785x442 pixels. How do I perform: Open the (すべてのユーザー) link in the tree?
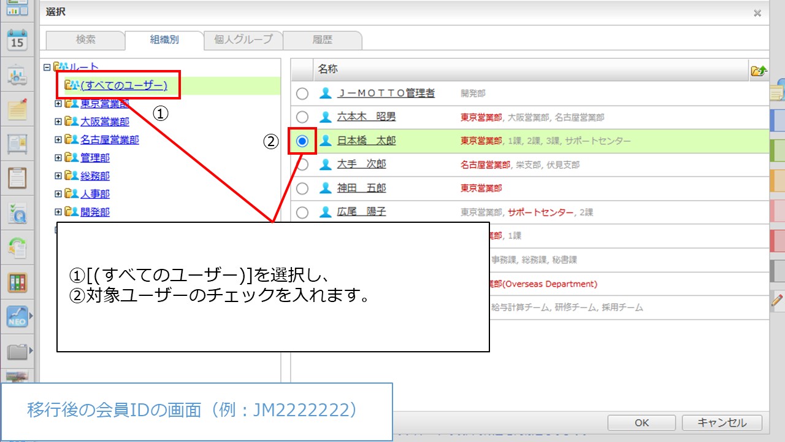coord(124,85)
